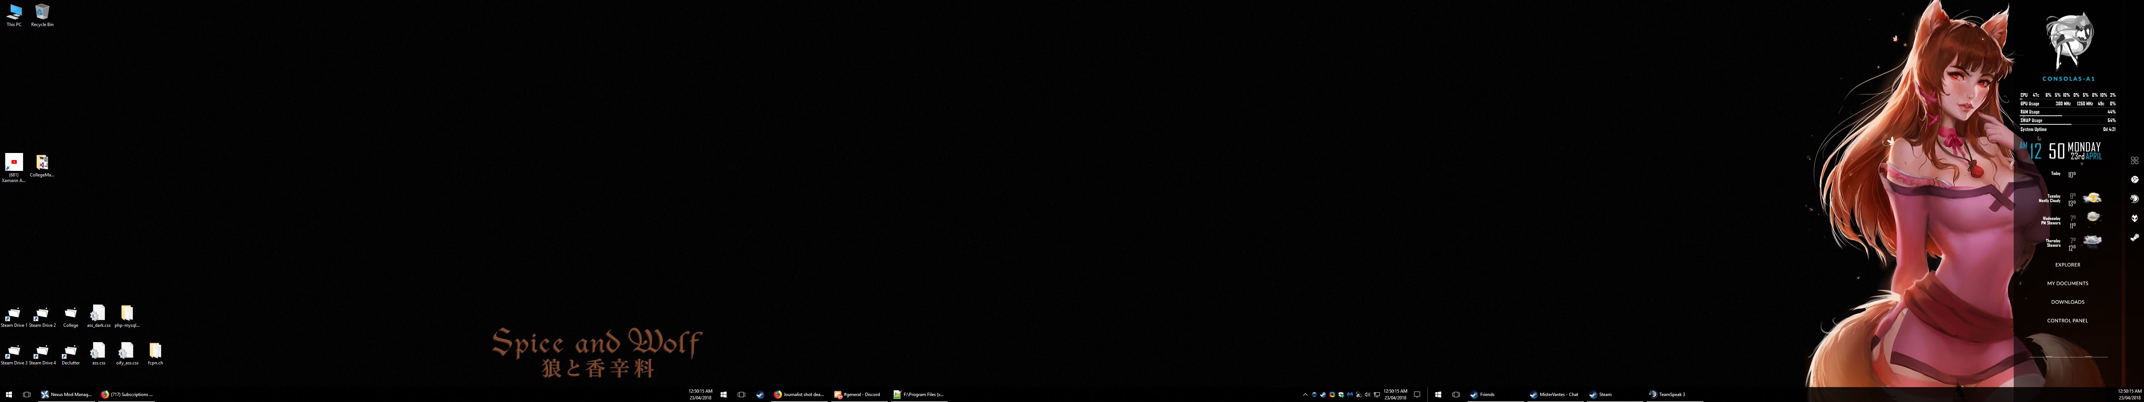
Task: Switch to Firefox Journalist shot dea... window
Action: pos(799,395)
